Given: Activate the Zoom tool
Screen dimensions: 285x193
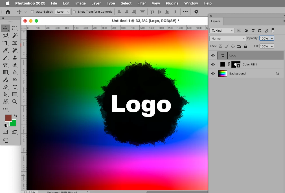Looking at the screenshot, I should click(15, 101).
